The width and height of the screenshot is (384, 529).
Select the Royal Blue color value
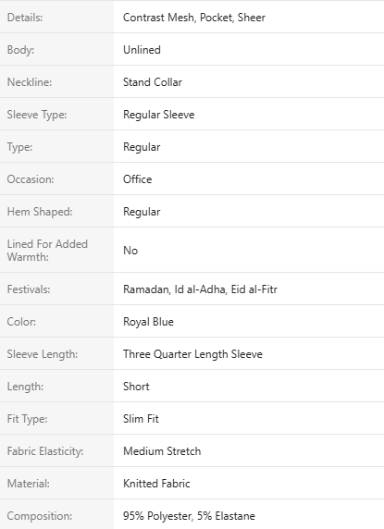(148, 322)
